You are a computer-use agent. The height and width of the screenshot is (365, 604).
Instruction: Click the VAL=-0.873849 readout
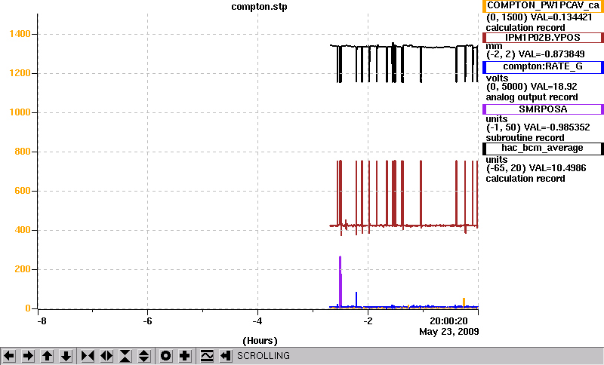tap(552, 54)
